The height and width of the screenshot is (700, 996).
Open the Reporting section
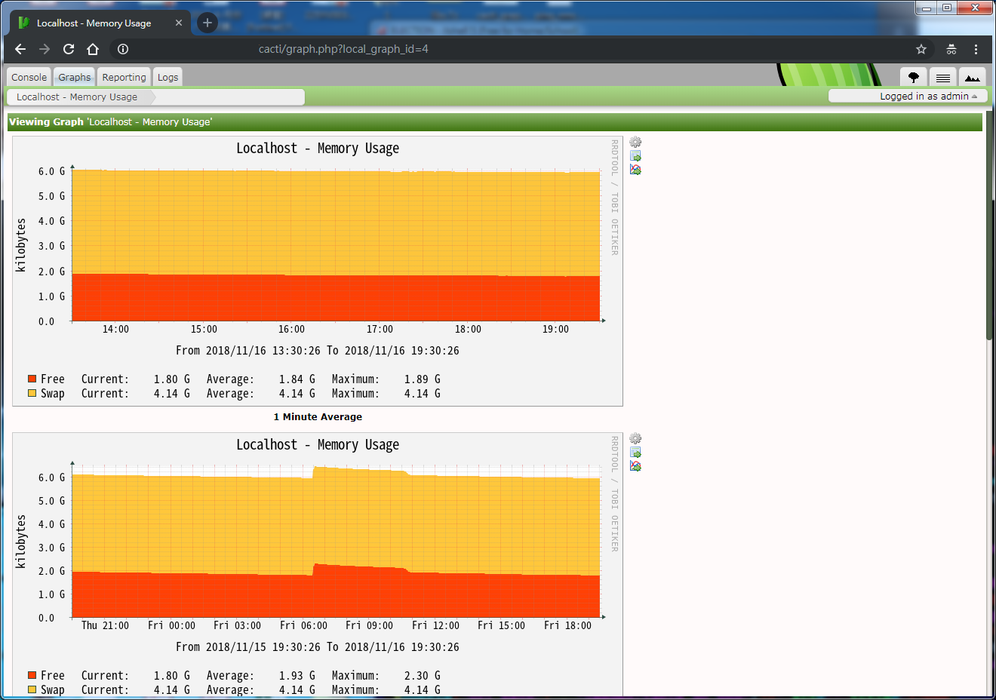(x=124, y=76)
